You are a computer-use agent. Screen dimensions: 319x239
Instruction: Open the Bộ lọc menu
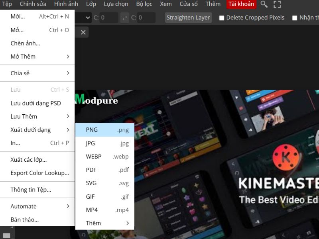tap(144, 4)
